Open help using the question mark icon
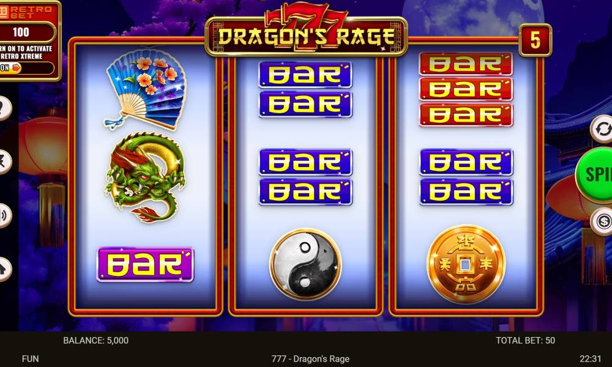 [5, 108]
